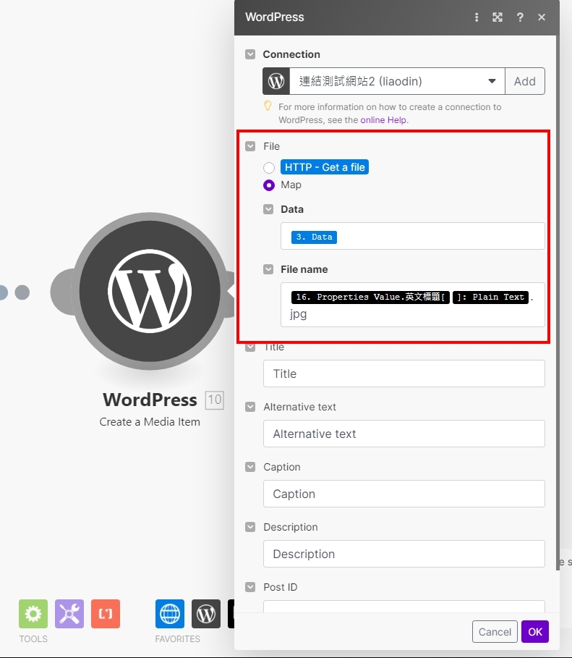Select the WordPress favorite in bottom bar

(206, 614)
